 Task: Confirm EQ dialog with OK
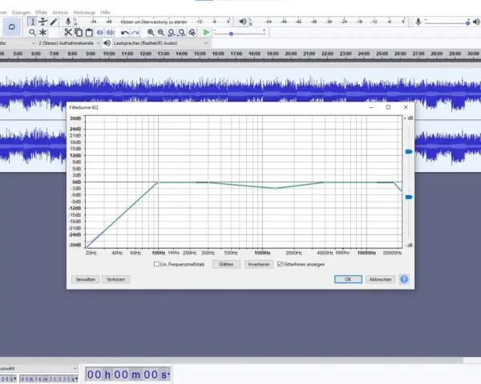click(x=348, y=279)
